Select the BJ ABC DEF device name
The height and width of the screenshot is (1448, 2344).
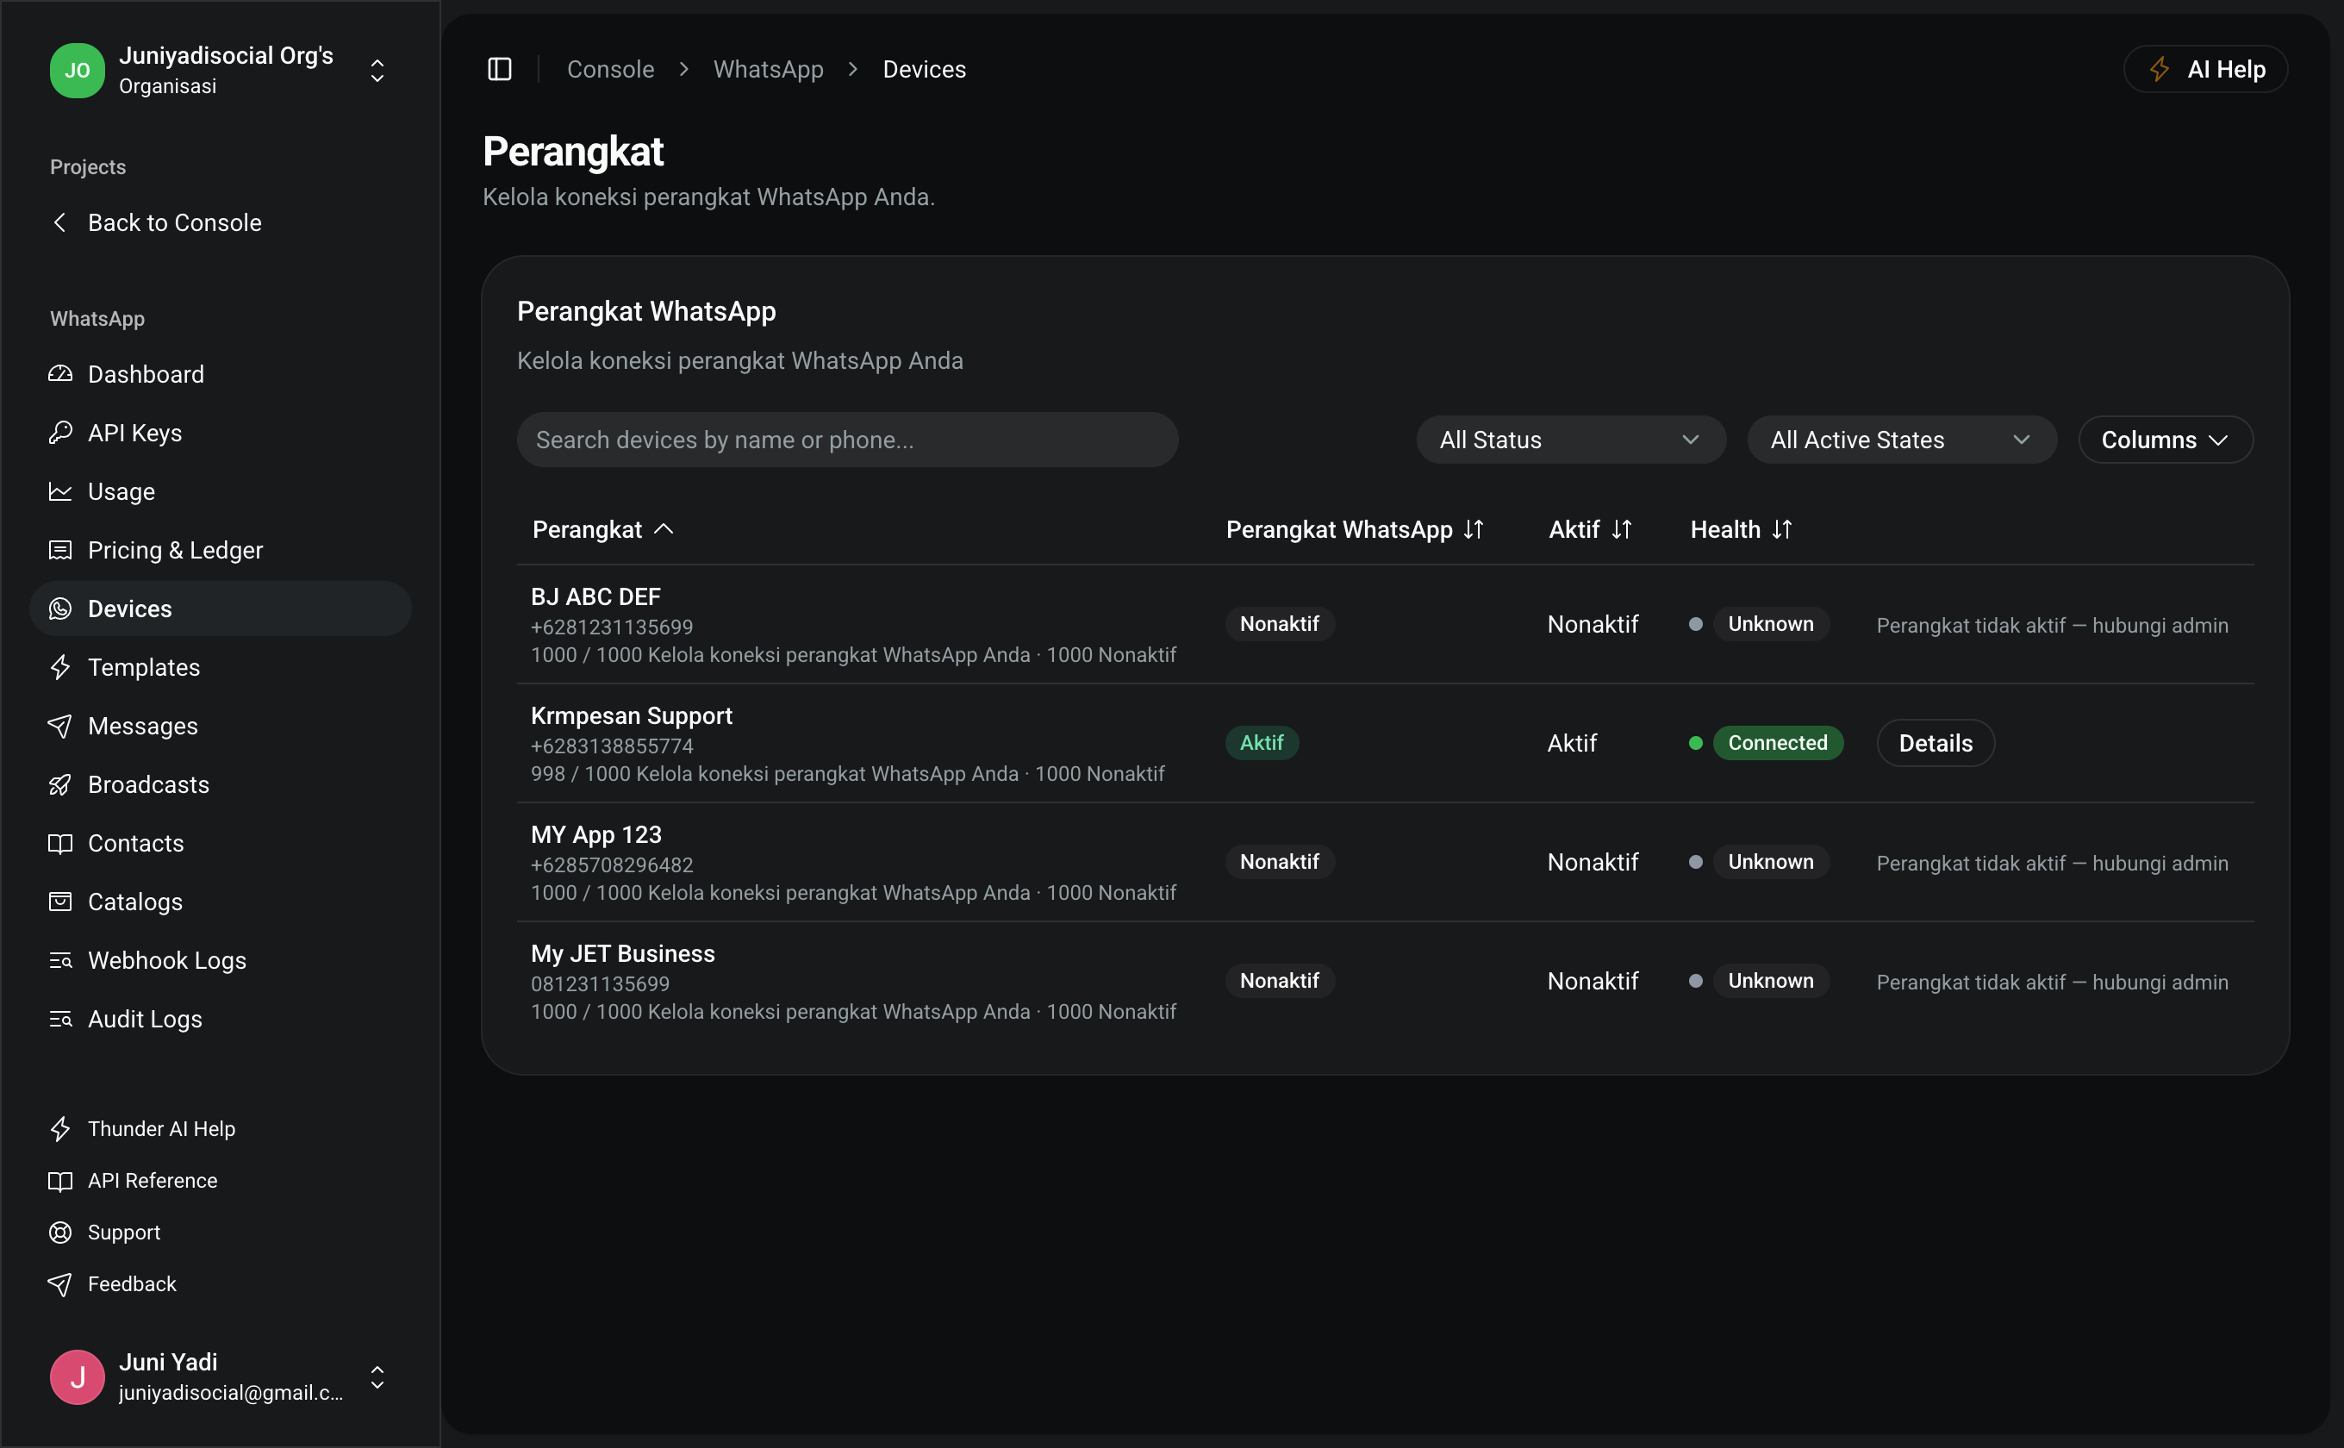pyautogui.click(x=595, y=596)
